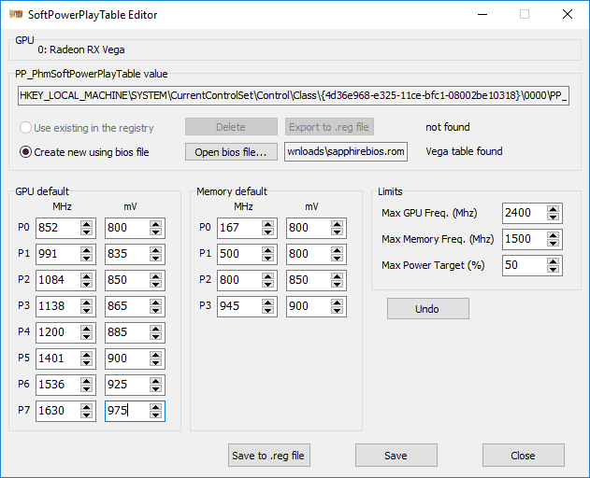Increase Max GPU Freq. value 2400
This screenshot has width=590, height=478.
point(554,209)
